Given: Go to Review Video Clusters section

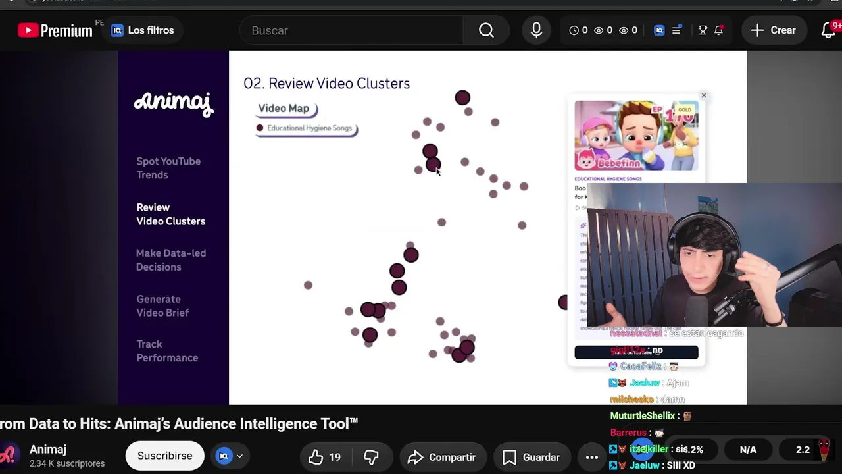Looking at the screenshot, I should coord(170,214).
